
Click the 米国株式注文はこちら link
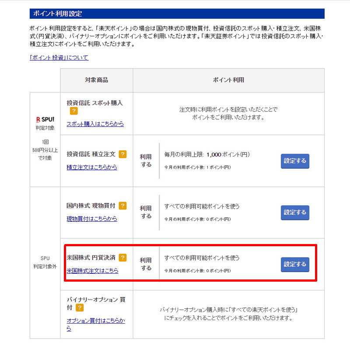[x=92, y=271]
